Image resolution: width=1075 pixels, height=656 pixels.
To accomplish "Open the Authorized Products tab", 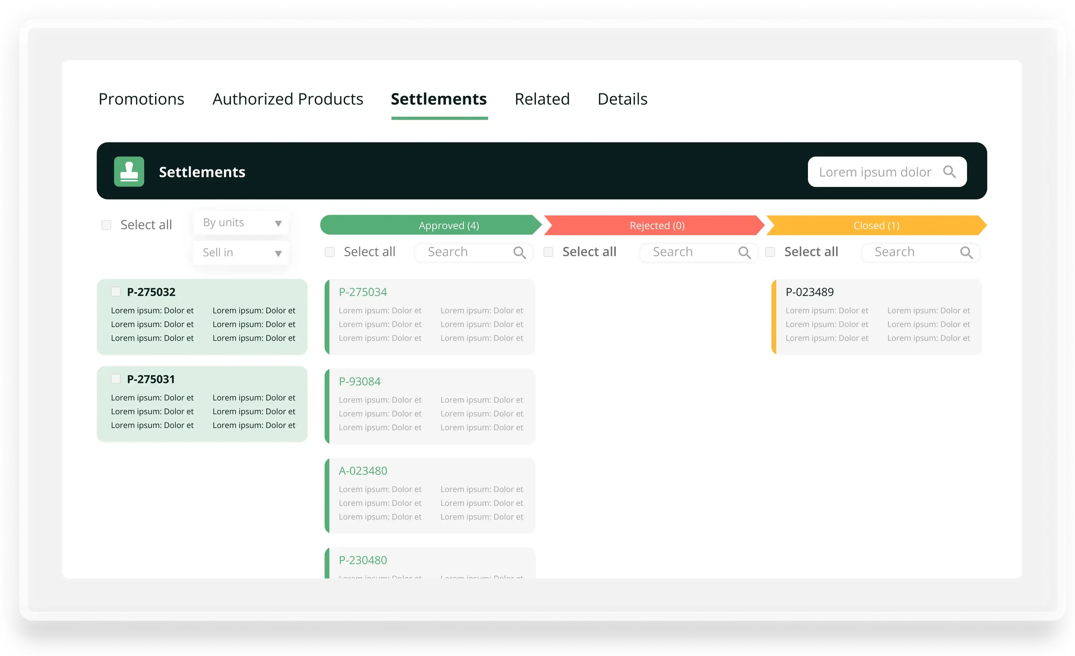I will click(288, 99).
